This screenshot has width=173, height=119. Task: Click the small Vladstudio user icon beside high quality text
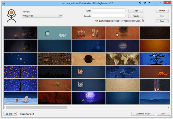click(x=143, y=21)
